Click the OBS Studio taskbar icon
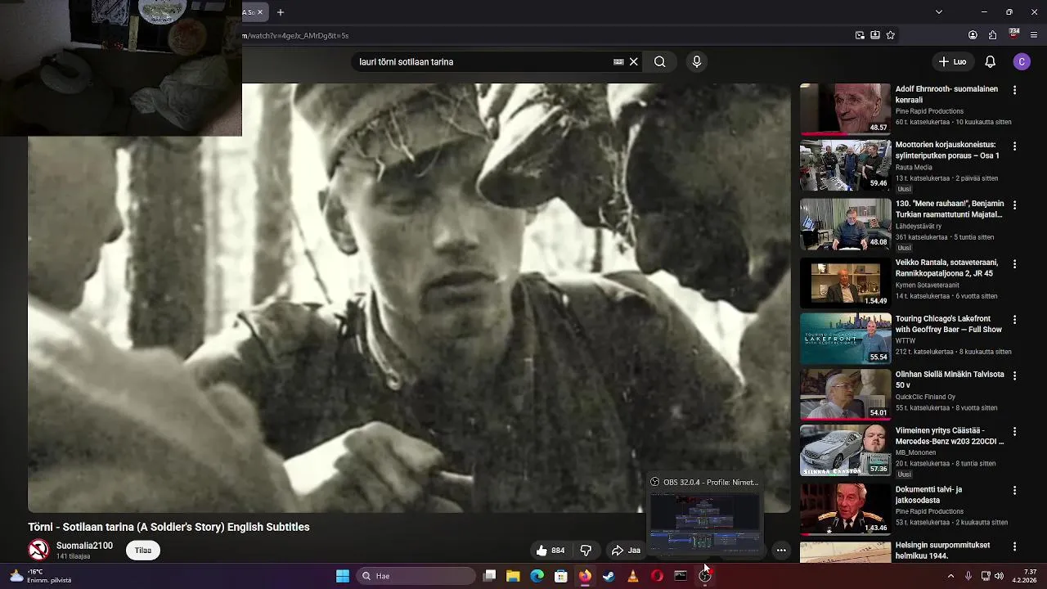The image size is (1047, 589). (704, 576)
